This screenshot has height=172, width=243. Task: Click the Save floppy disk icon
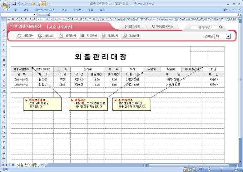pos(14,4)
